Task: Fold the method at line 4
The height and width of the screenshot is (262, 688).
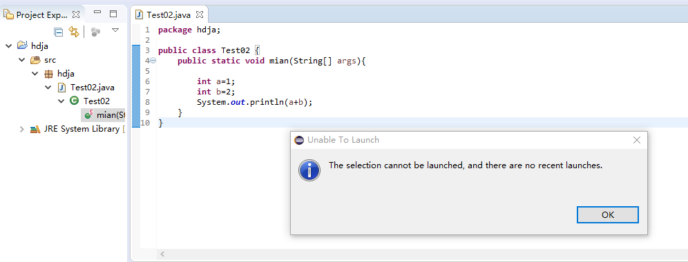Action: 153,61
